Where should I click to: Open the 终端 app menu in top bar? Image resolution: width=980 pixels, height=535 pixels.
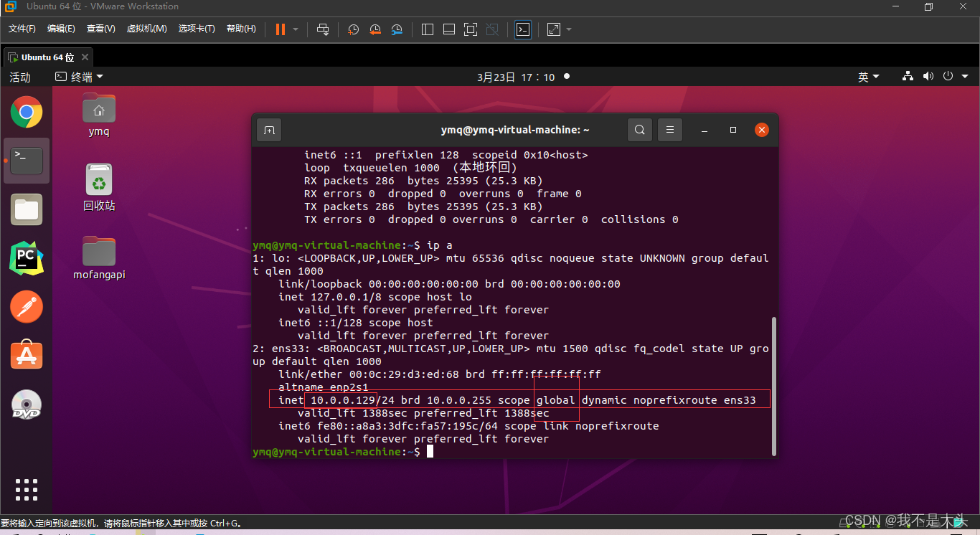[x=80, y=77]
